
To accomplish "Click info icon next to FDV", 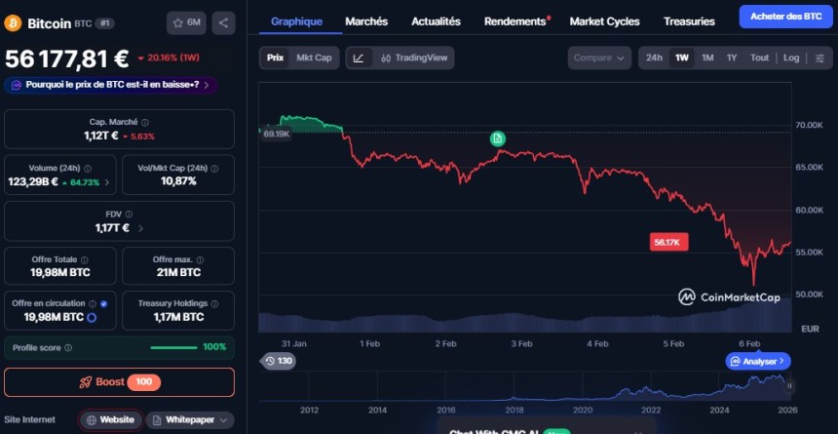I will coord(129,214).
